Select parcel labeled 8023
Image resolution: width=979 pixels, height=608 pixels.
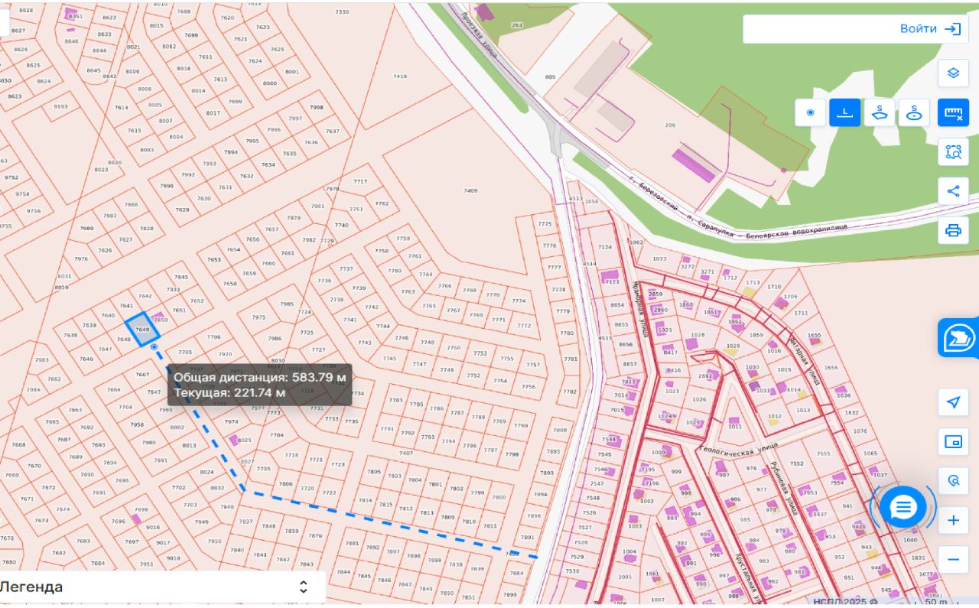[x=101, y=170]
